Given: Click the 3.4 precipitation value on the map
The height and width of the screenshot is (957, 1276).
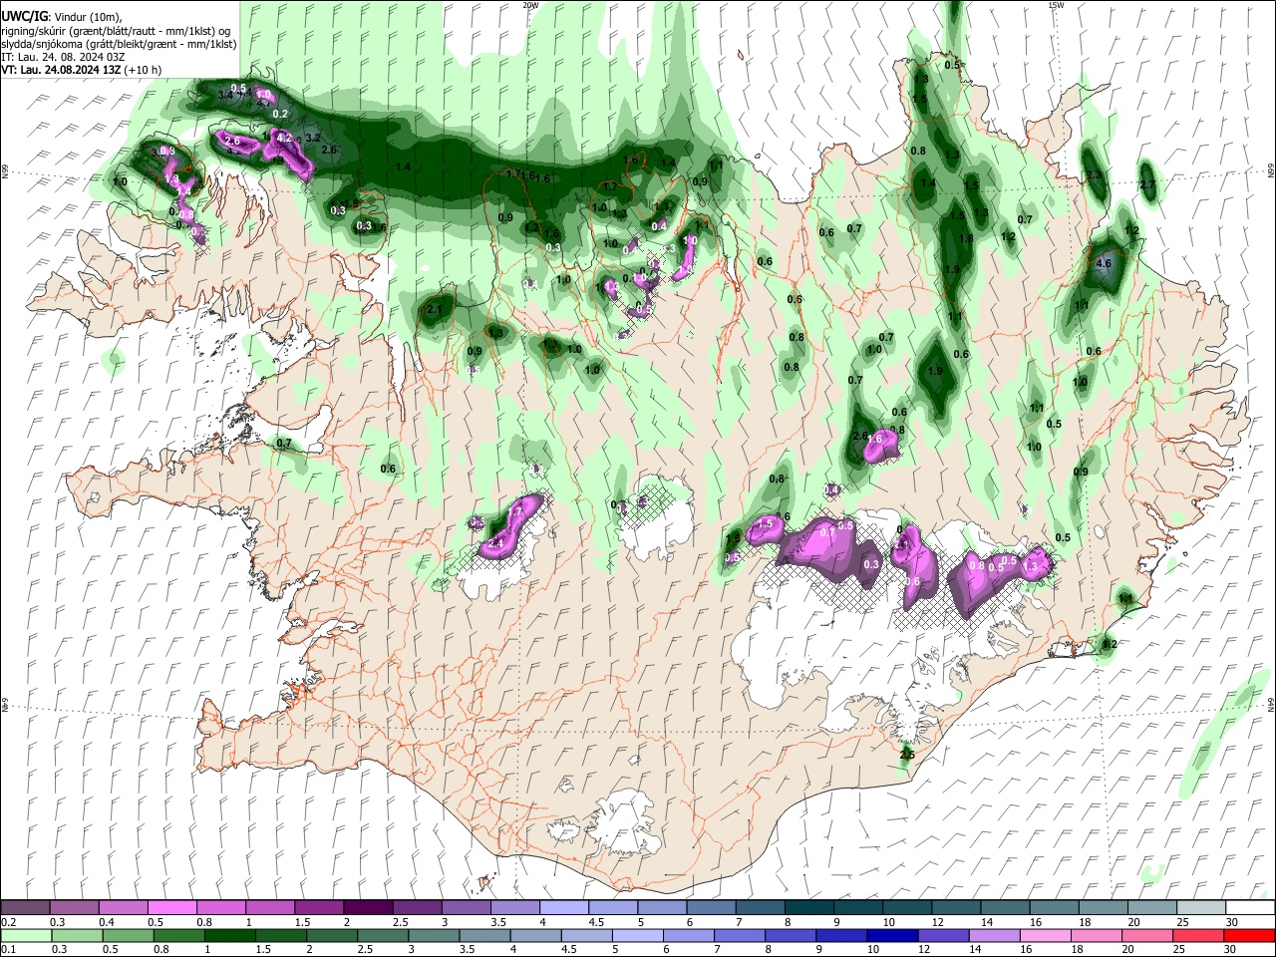Looking at the screenshot, I should pyautogui.click(x=225, y=95).
